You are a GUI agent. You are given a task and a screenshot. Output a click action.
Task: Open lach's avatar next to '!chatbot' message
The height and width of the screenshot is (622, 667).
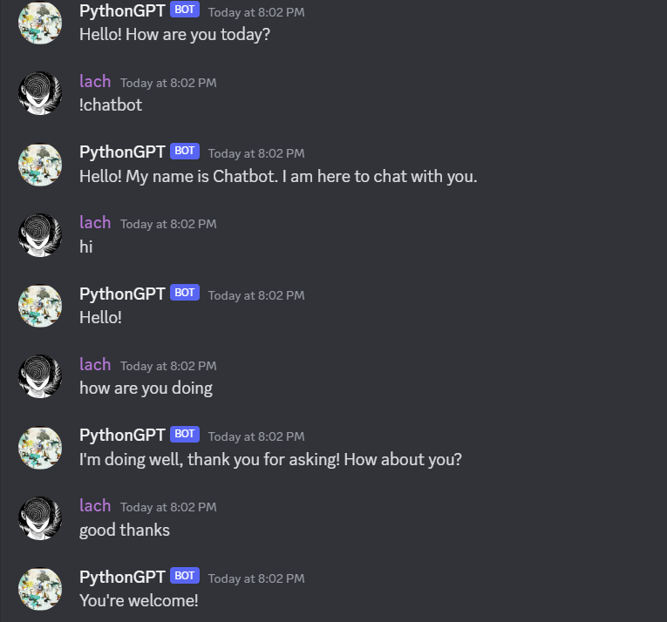(40, 93)
